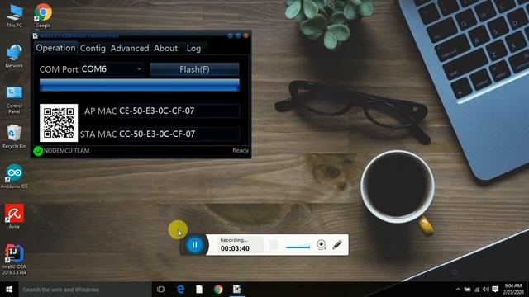This screenshot has height=297, width=529.
Task: Open the Control Panel desktop icon
Action: (14, 100)
